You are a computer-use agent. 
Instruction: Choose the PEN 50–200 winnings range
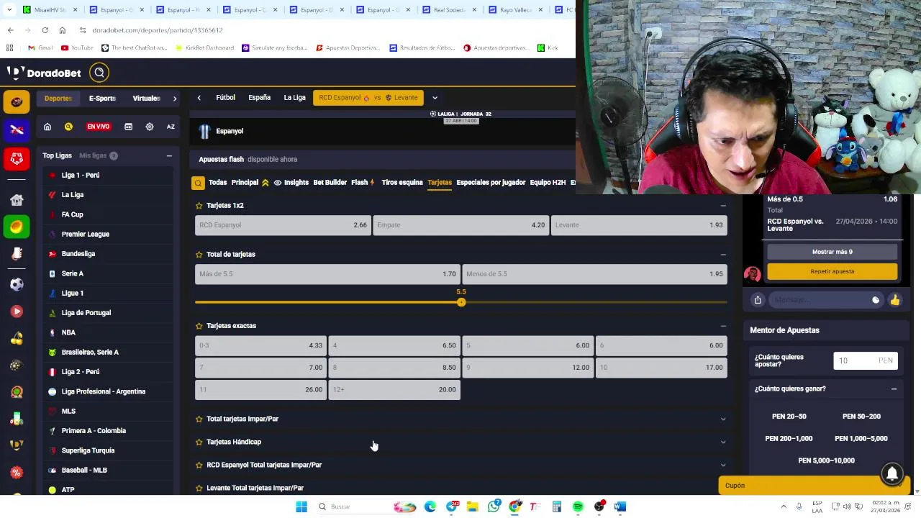(861, 417)
